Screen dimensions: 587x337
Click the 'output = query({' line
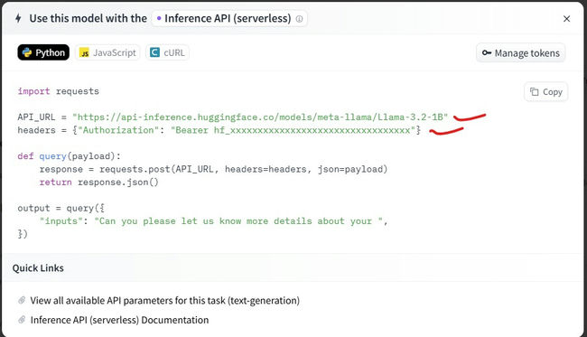click(x=61, y=208)
